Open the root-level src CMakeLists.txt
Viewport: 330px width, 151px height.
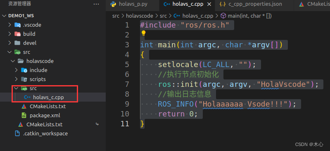point(53,124)
